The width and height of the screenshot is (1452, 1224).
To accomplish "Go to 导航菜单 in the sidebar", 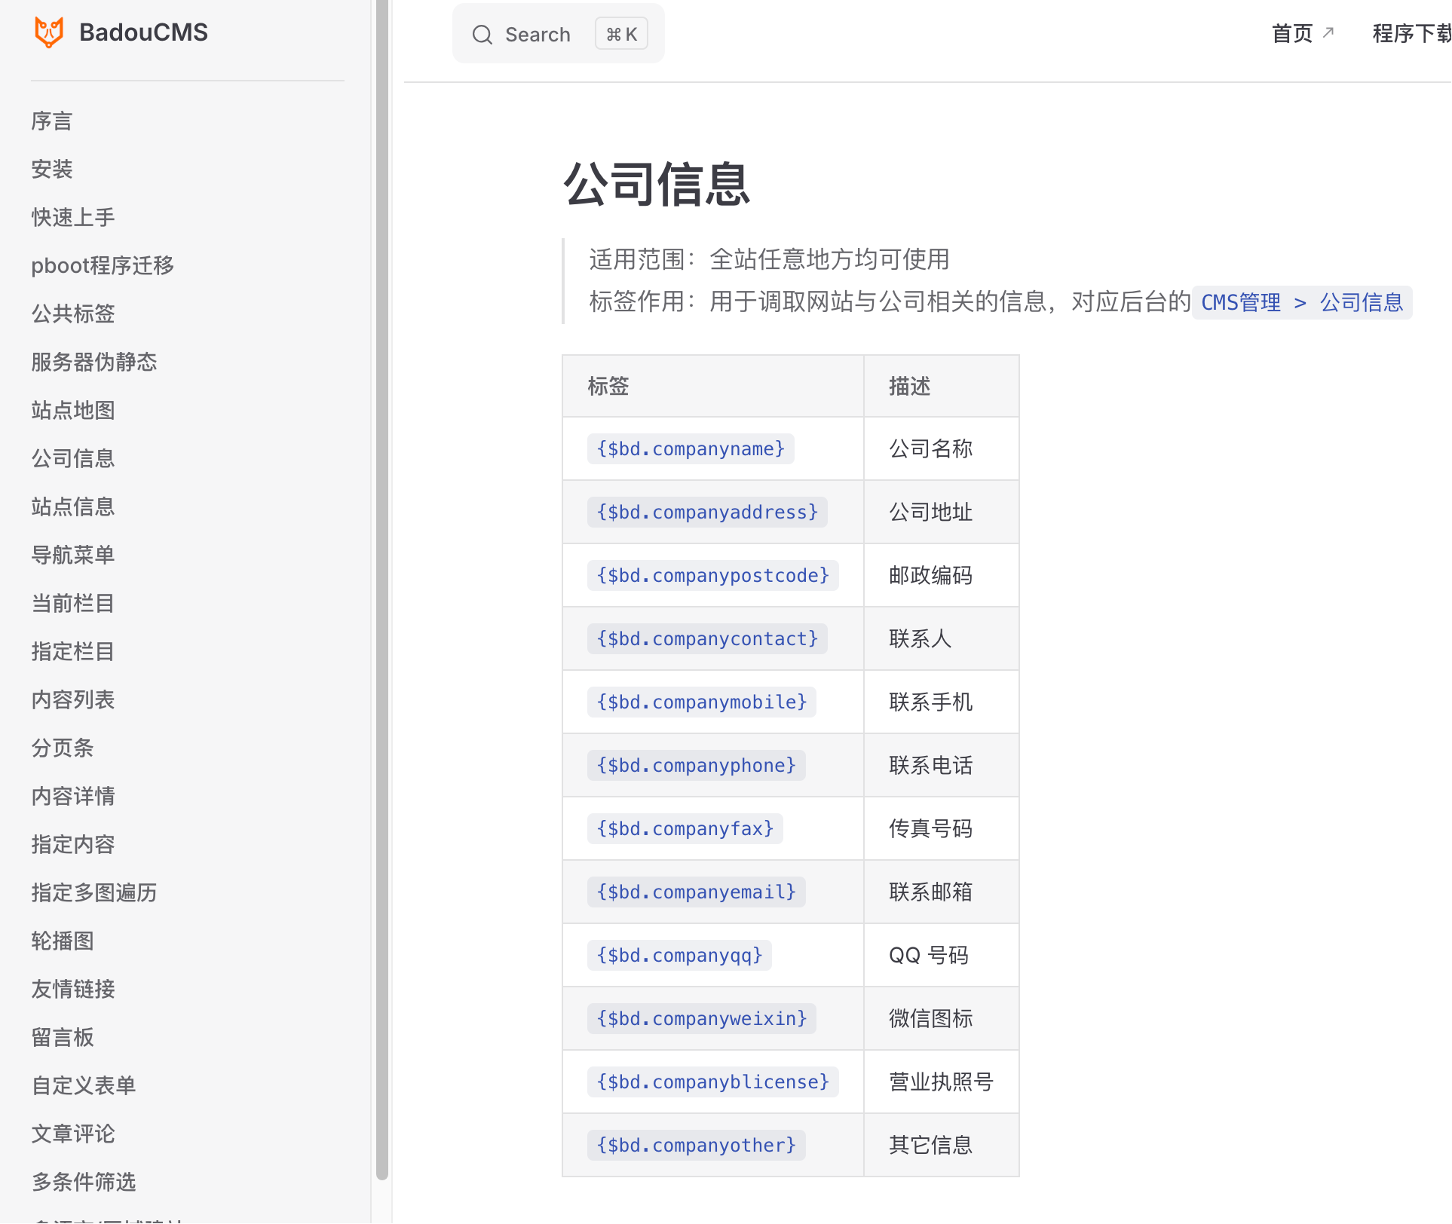I will click(73, 555).
